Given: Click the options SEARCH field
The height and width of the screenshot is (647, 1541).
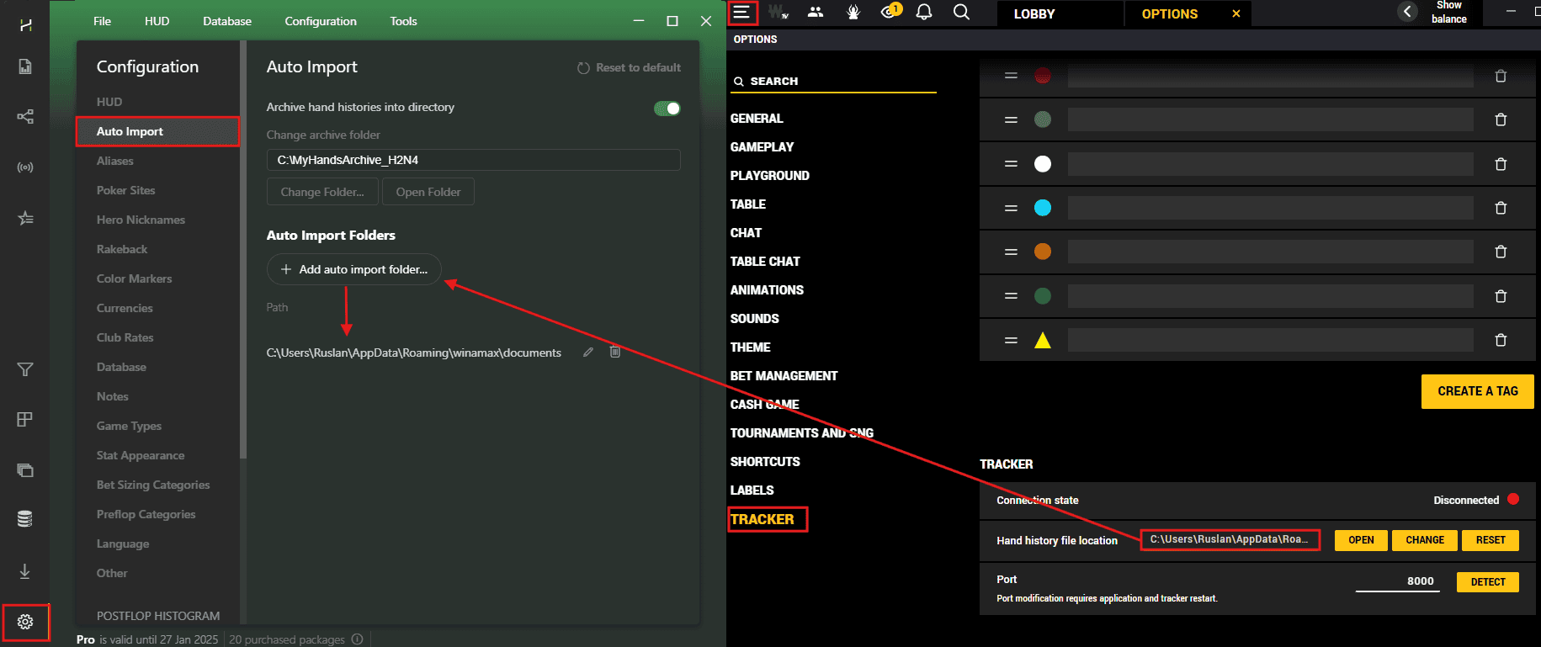Looking at the screenshot, I should pyautogui.click(x=833, y=81).
